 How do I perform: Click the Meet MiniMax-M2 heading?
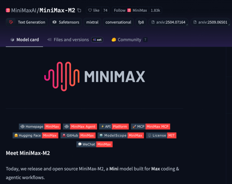click(x=28, y=153)
